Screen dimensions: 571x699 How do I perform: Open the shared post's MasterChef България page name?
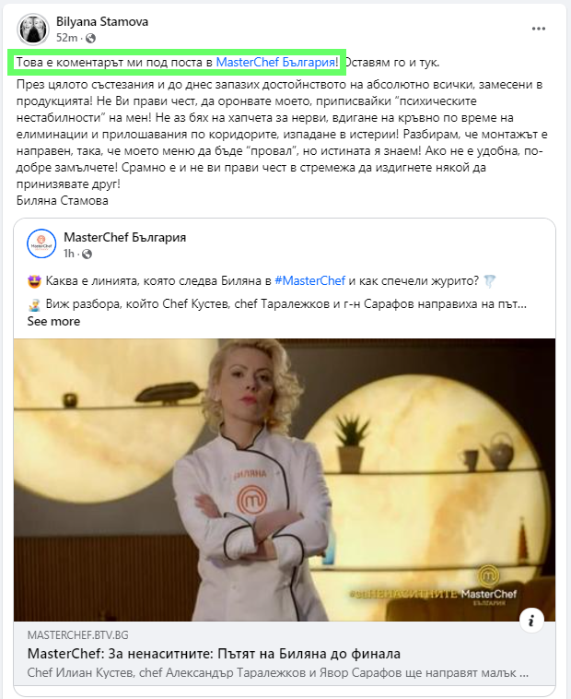point(124,238)
